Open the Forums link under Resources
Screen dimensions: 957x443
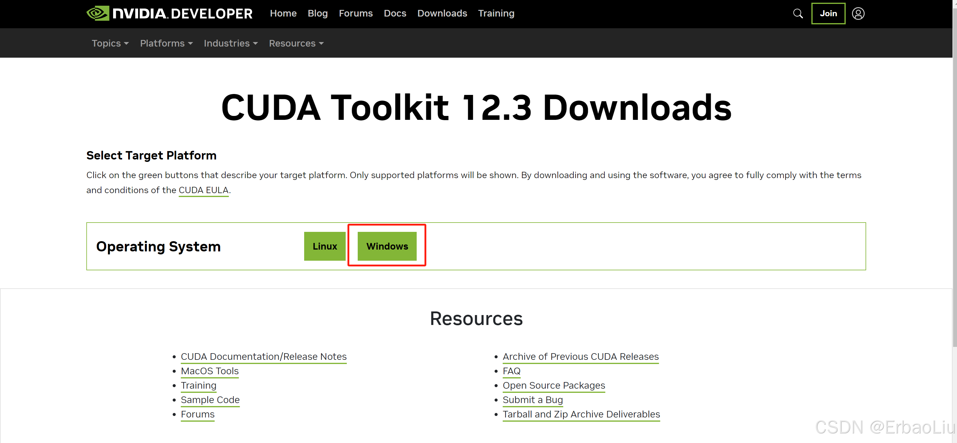point(198,414)
